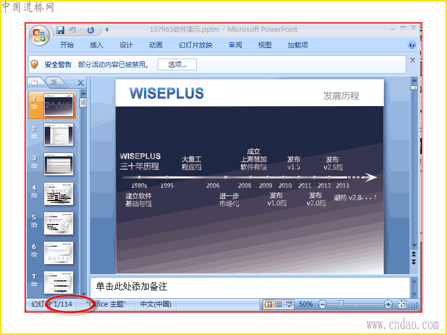
Task: Click the 选项... security options button
Action: [177, 65]
